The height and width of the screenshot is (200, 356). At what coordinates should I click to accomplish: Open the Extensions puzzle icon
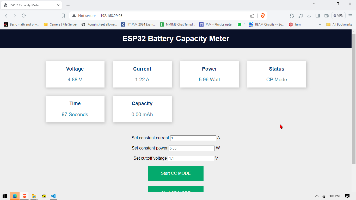click(292, 16)
